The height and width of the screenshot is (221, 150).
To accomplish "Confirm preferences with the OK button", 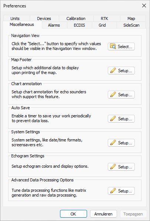I will tap(73, 214).
